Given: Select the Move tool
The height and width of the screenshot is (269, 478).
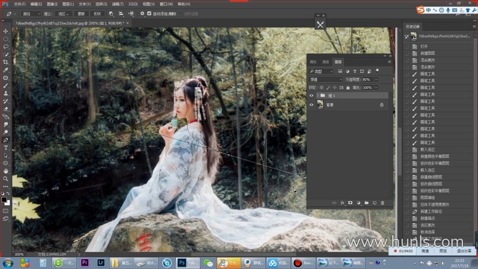Looking at the screenshot, I should [5, 31].
